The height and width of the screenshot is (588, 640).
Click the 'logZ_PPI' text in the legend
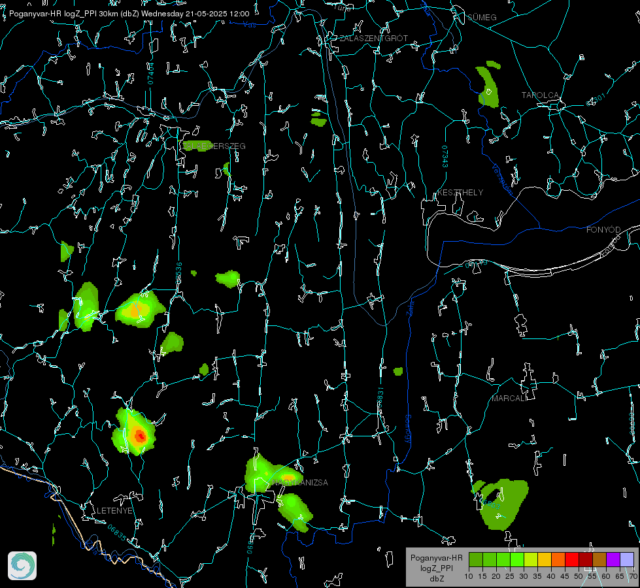click(x=436, y=568)
